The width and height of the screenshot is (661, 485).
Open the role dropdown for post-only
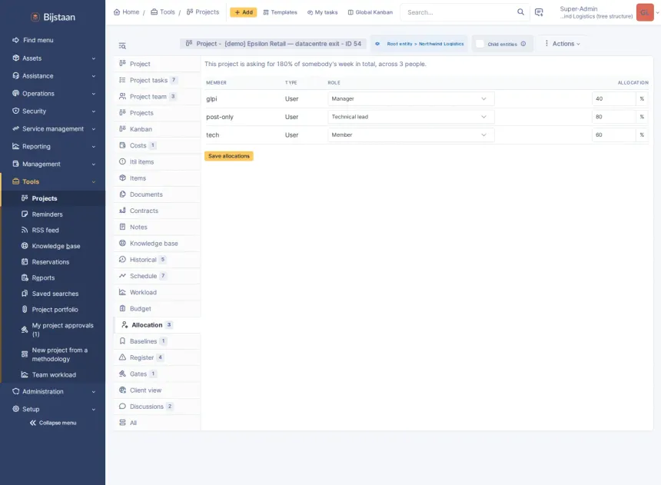pos(411,117)
